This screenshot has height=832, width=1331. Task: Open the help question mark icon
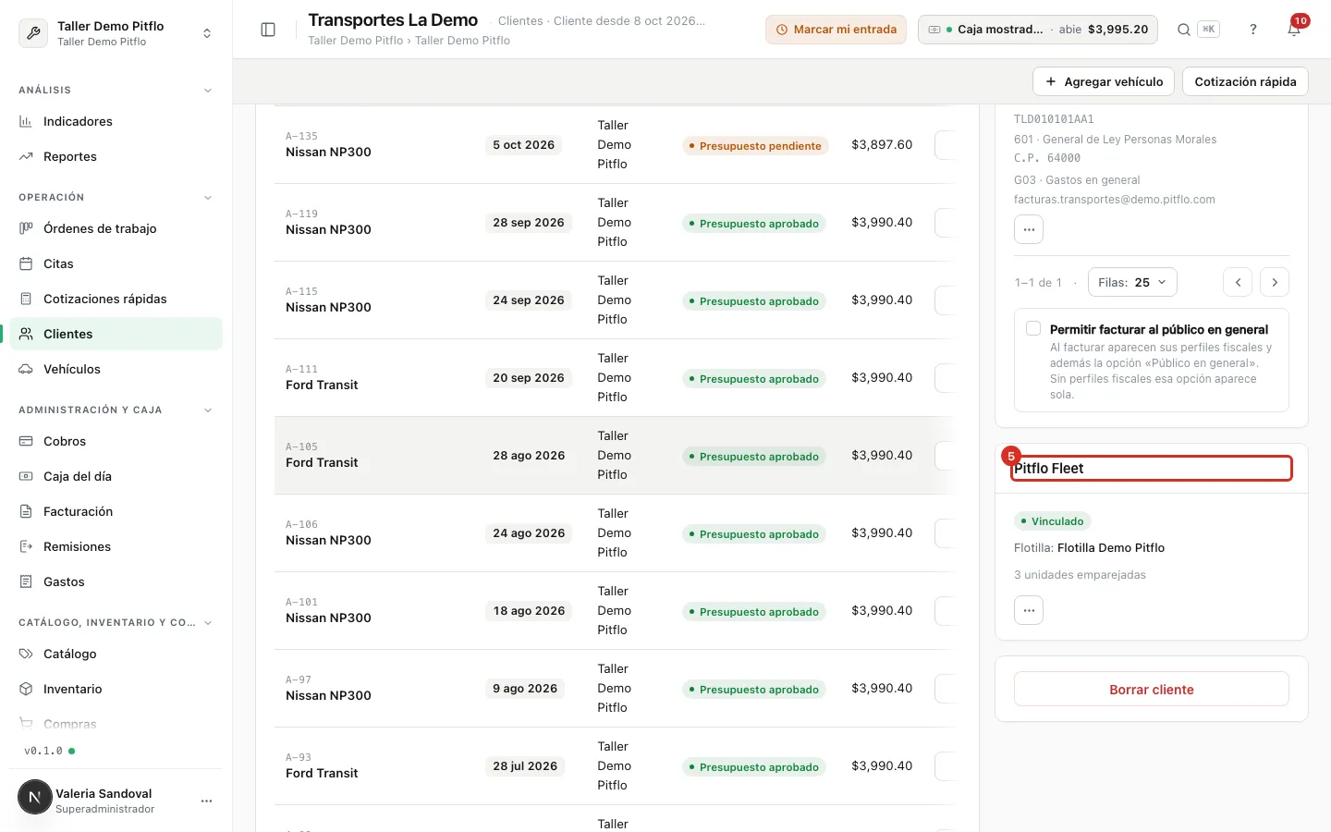click(x=1253, y=30)
